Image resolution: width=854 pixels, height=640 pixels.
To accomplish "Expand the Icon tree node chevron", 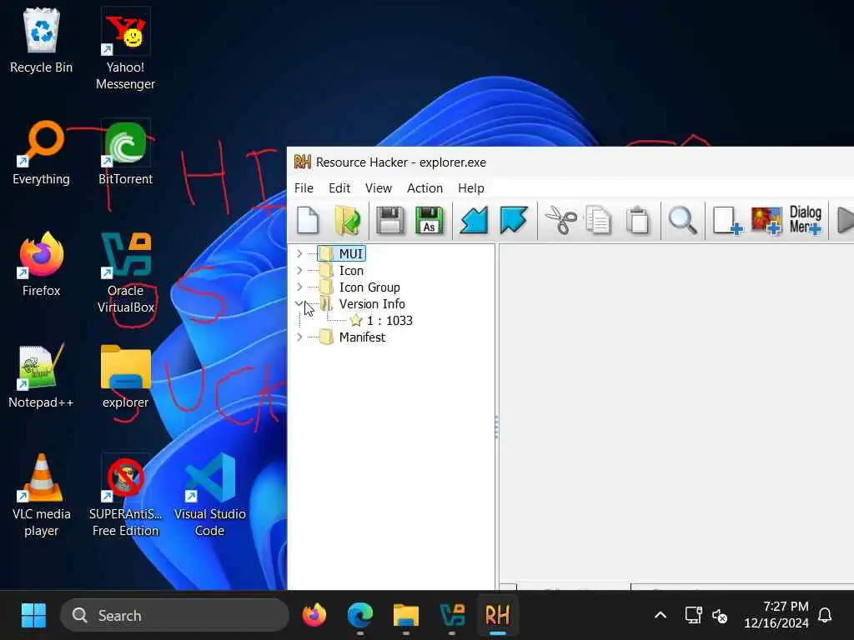I will (x=299, y=271).
